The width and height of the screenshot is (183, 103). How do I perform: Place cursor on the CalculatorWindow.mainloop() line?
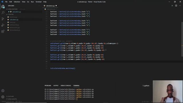click(x=63, y=68)
